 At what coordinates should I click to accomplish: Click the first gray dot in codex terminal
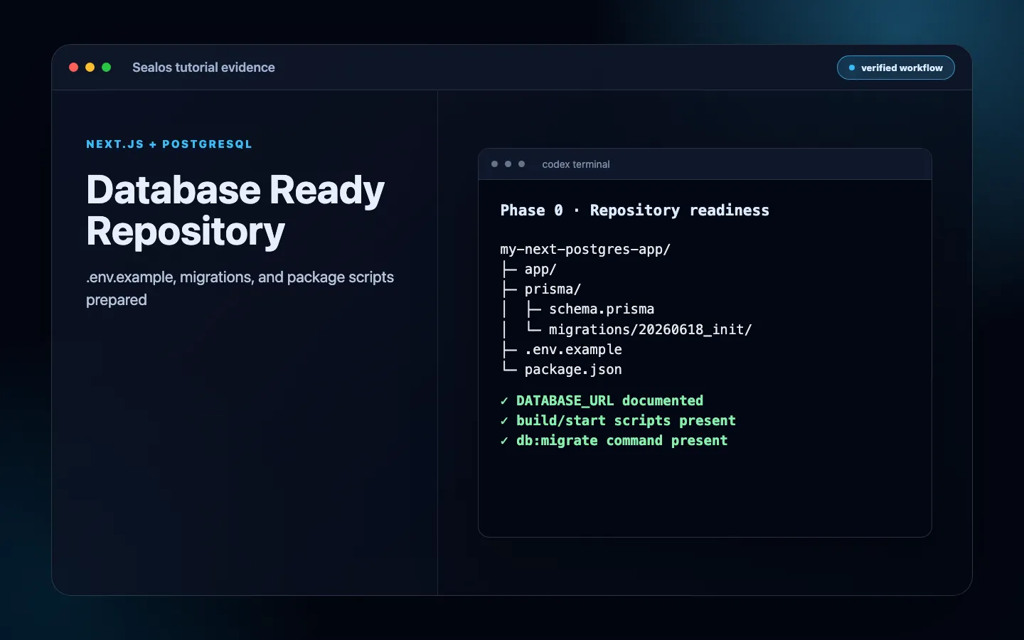(x=494, y=164)
